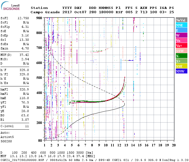Select the NNW blue legend swatch
189x162 pixels.
point(181,71)
